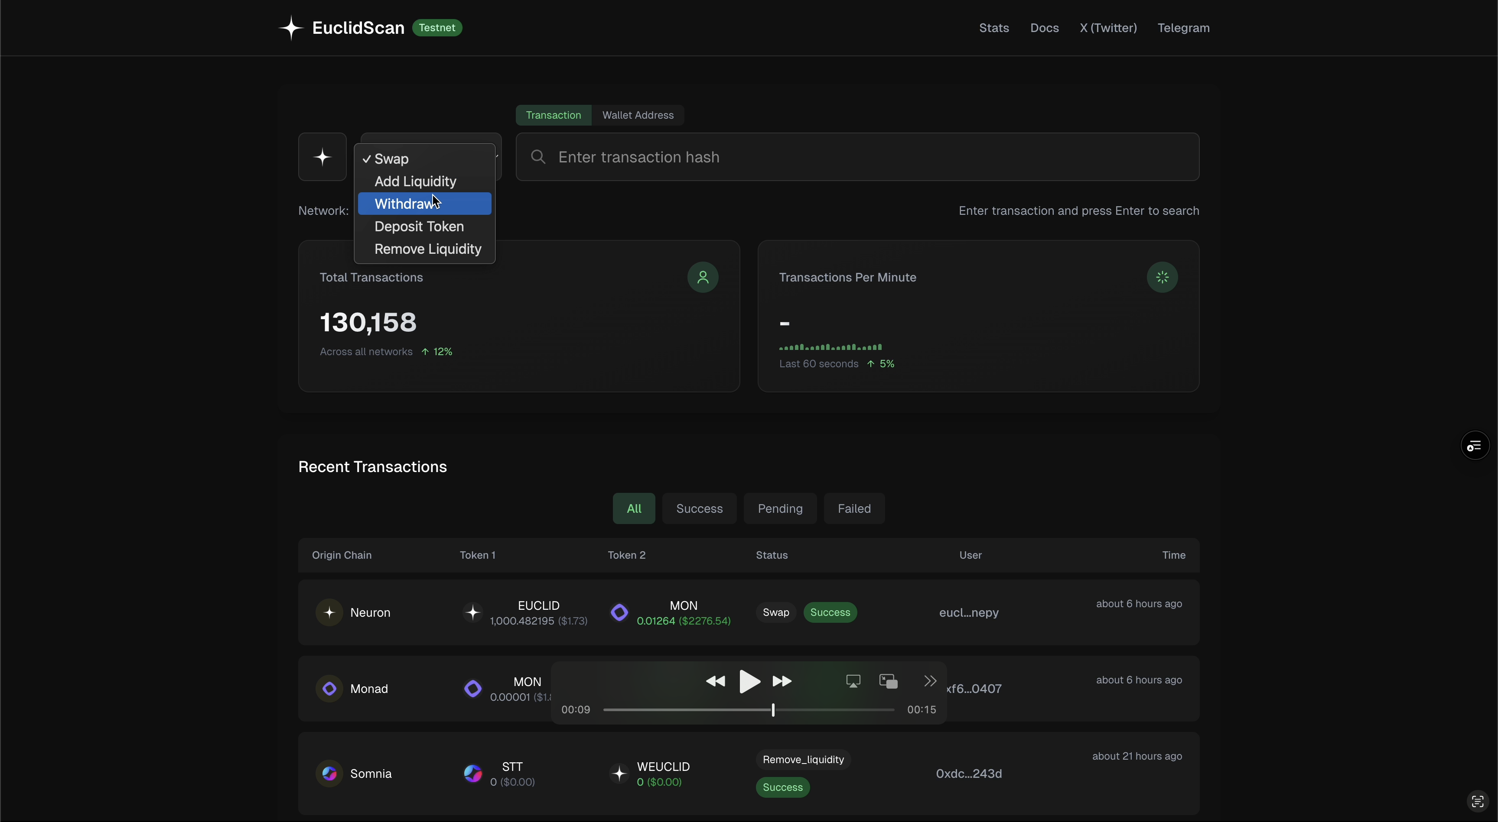Click user 0xdc...243d in Somnia row

[x=969, y=774]
